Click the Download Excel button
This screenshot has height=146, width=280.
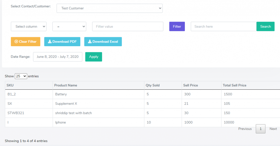[x=103, y=42]
